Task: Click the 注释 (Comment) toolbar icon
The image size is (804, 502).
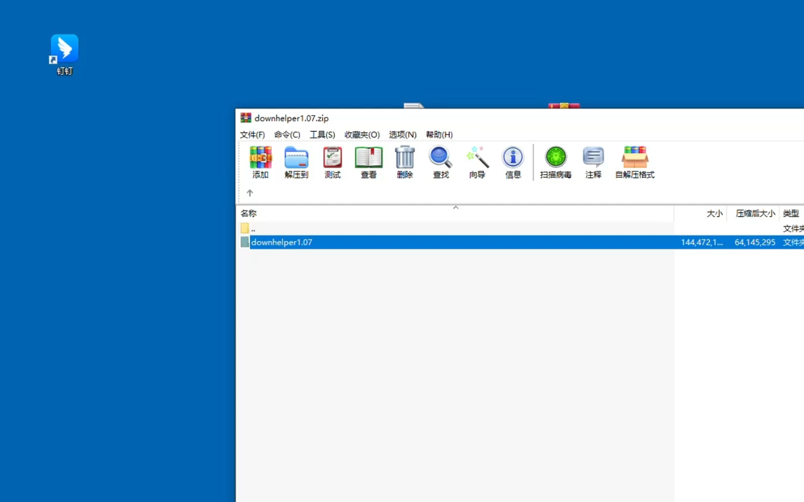Action: (594, 163)
